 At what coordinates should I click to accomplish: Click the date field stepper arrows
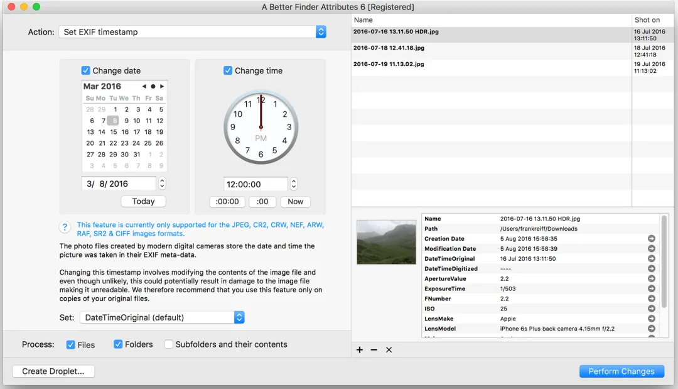tap(162, 184)
